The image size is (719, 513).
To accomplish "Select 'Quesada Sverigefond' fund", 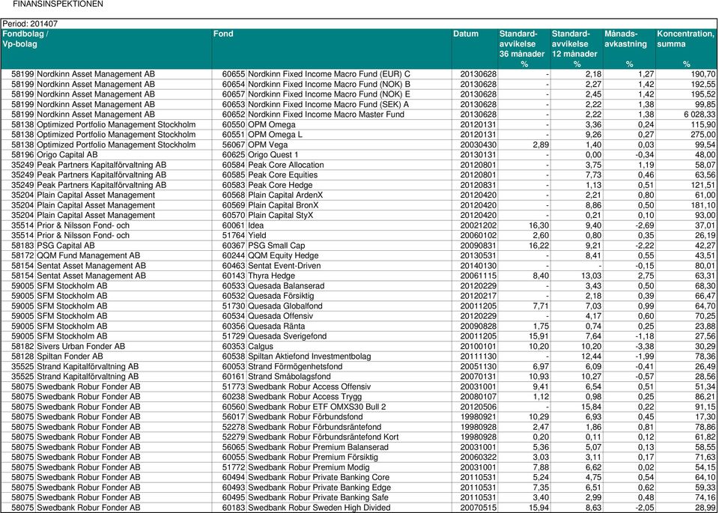I will pyautogui.click(x=288, y=336).
